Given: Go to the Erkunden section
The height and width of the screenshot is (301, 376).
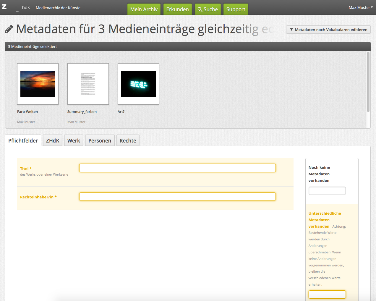Looking at the screenshot, I should (177, 9).
